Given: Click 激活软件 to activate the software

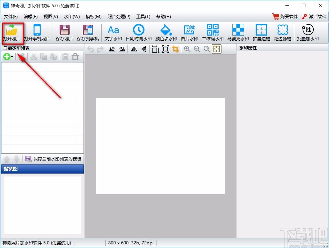Looking at the screenshot, I should click(x=314, y=17).
